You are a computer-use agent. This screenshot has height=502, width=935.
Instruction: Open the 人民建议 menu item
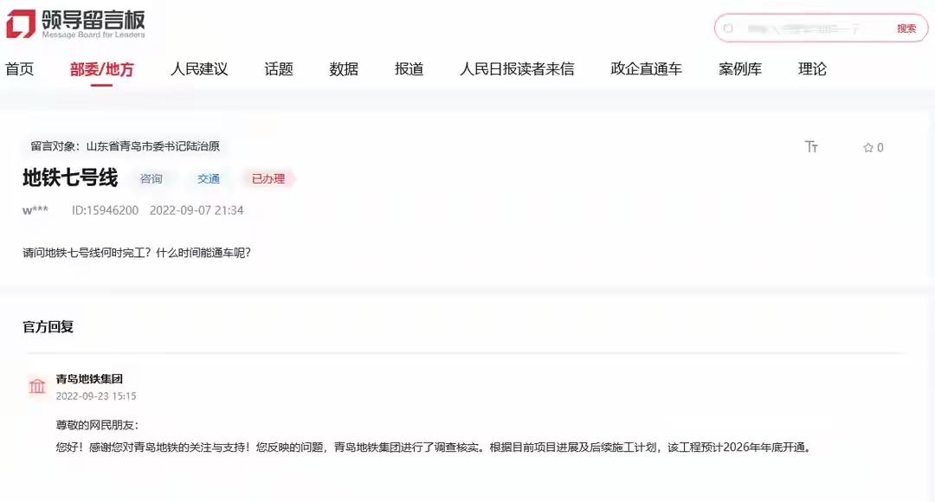pos(198,68)
